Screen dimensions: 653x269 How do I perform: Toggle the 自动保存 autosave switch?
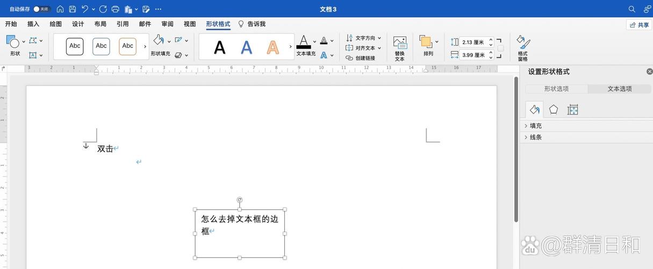[x=42, y=9]
